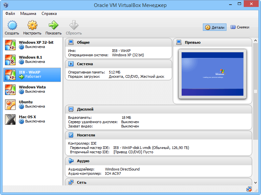Image resolution: width=261 pixels, height=195 pixels.
Task: Click the green running-state arrow of IE8 - WinXP
Action: (x=21, y=77)
